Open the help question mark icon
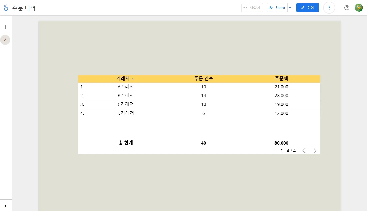367x211 pixels. pyautogui.click(x=347, y=8)
